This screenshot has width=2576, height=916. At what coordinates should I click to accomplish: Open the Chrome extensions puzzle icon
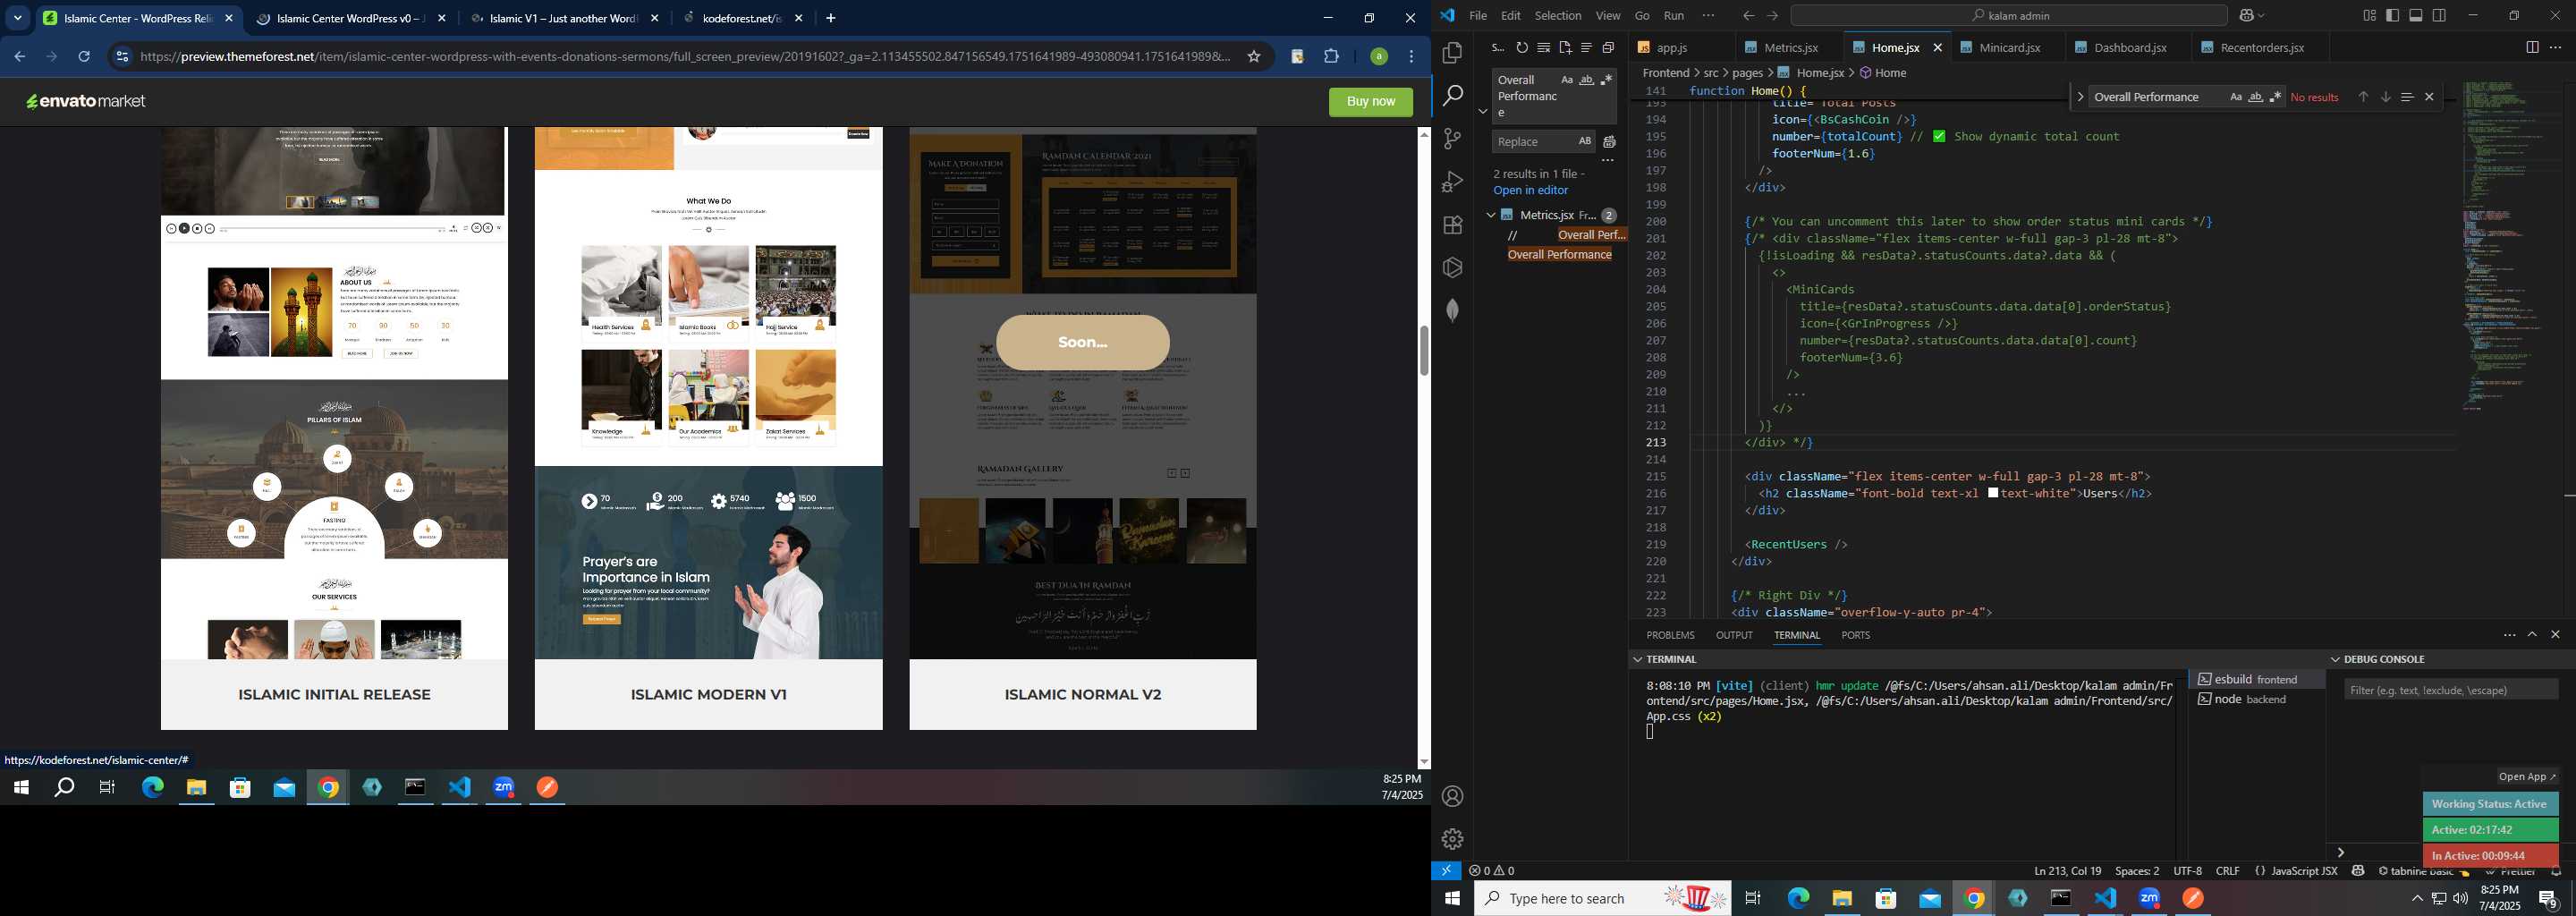(1331, 57)
